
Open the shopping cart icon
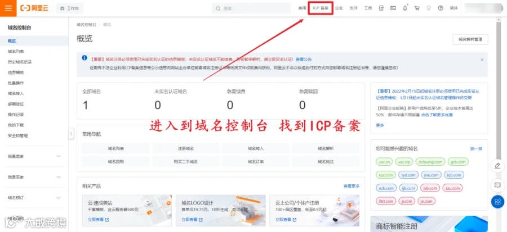pos(417,8)
